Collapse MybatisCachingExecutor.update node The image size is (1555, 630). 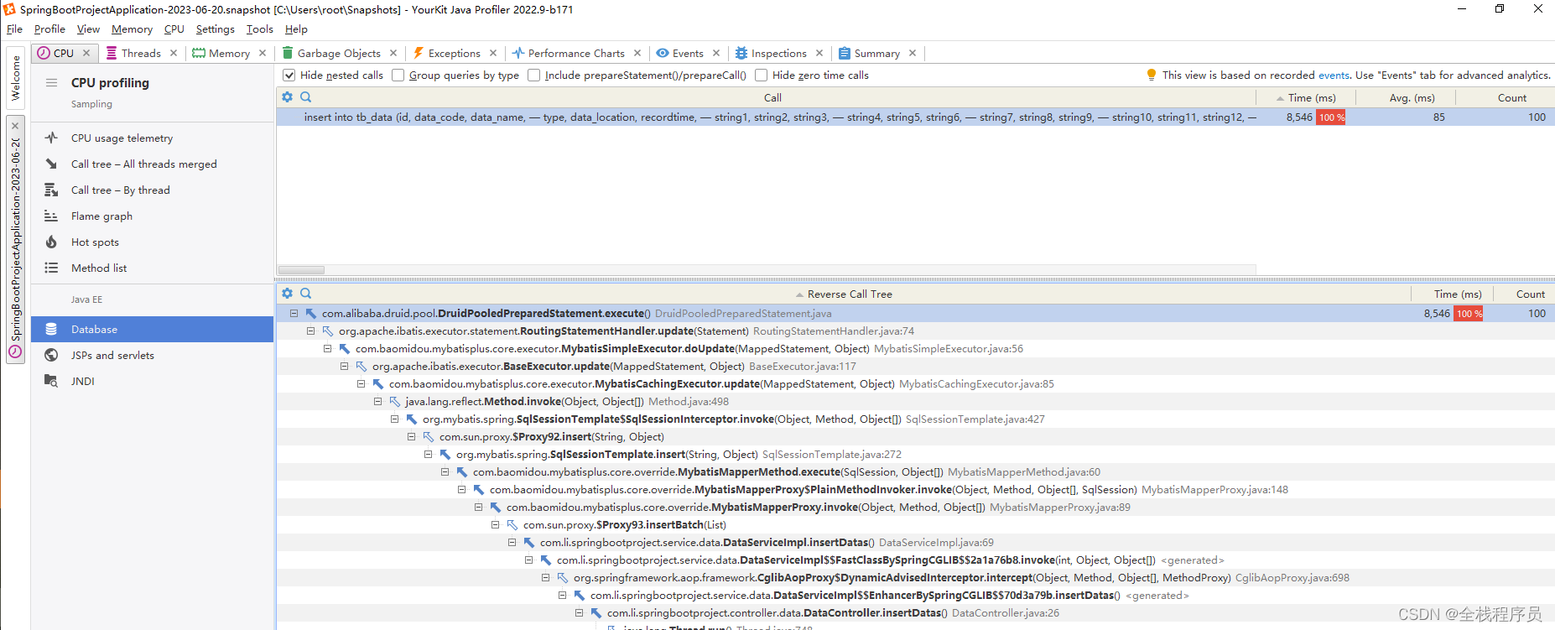pyautogui.click(x=361, y=383)
